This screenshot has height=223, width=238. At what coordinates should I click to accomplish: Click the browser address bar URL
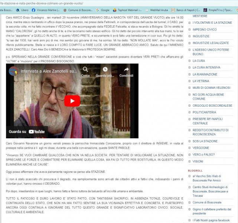pyautogui.click(x=42, y=3)
